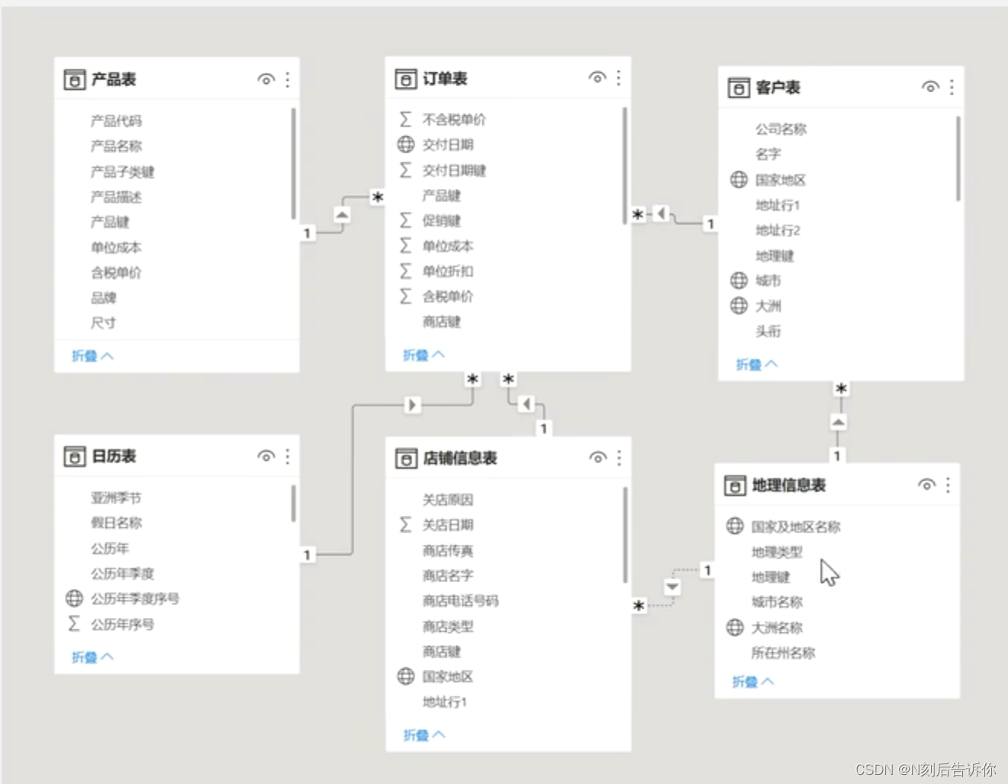The width and height of the screenshot is (1008, 784).
Task: Click the 产品表 fields scrollbar
Action: (x=294, y=164)
